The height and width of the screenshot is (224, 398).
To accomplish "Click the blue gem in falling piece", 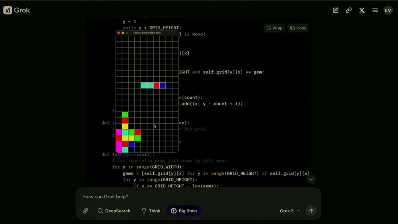I will (163, 85).
